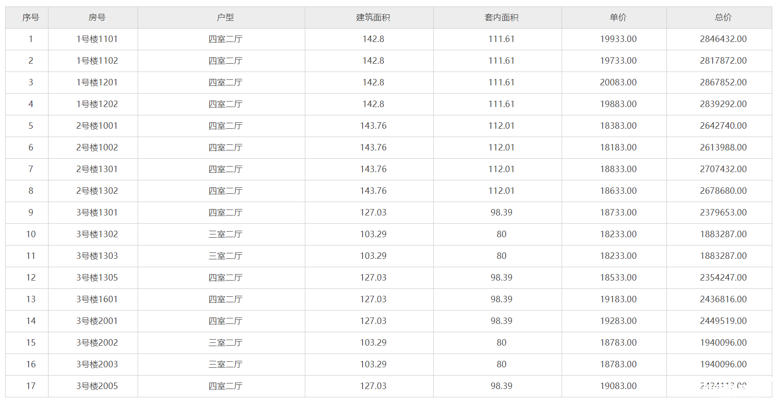Click the 建筑面积 column header
Viewport: 775px width, 401px height.
[x=373, y=18]
